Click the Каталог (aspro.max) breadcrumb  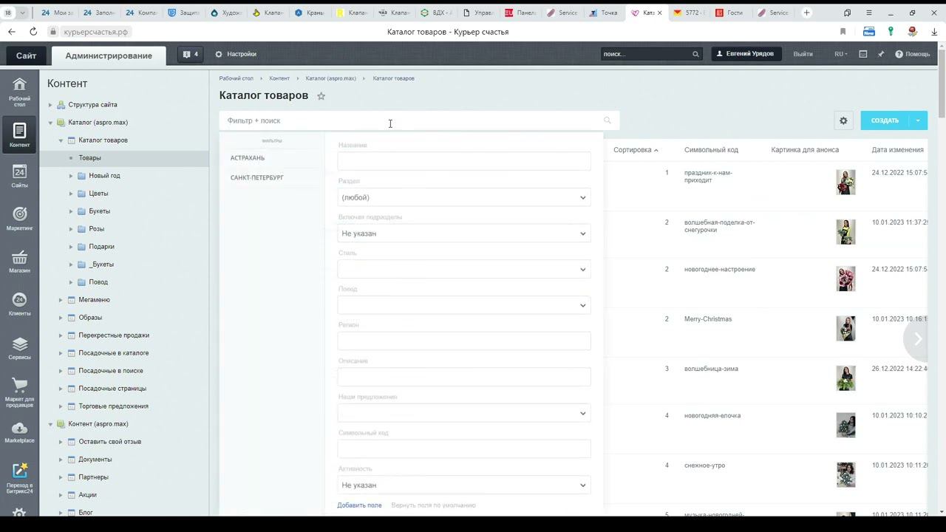(331, 78)
